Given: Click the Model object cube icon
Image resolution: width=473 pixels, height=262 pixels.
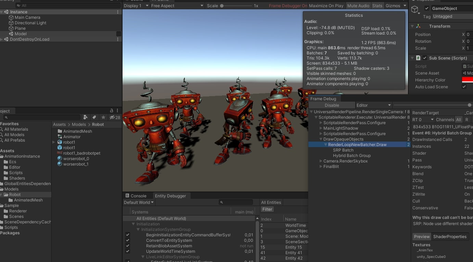Looking at the screenshot, I should [11, 34].
